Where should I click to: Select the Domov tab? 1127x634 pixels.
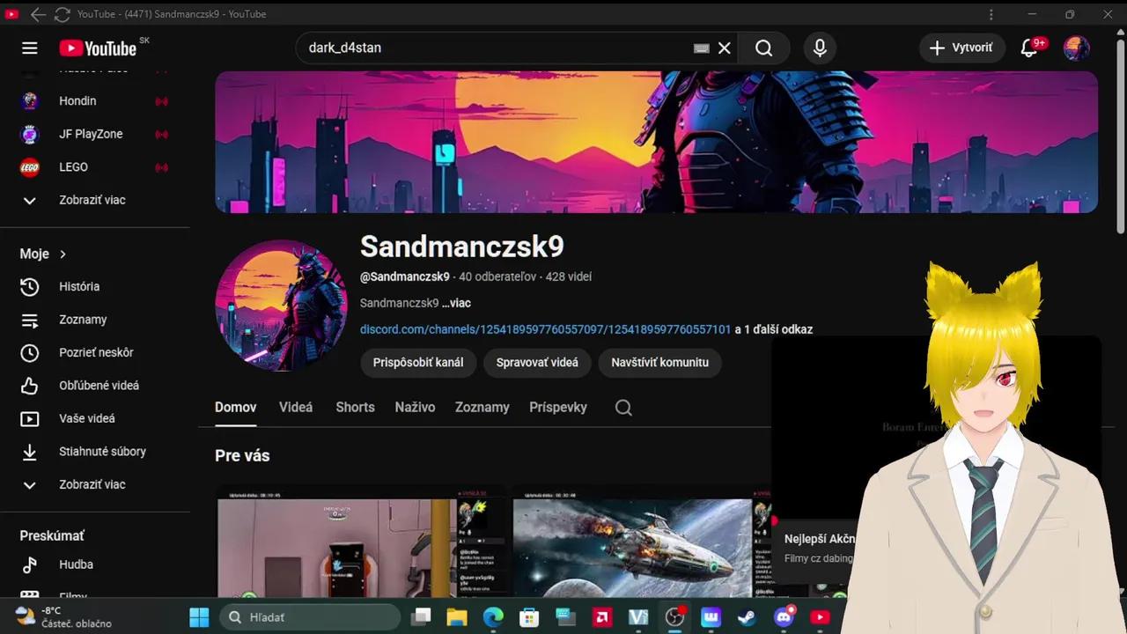236,408
